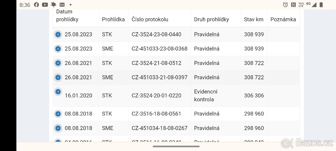Expand the 08.08.2018 STK inspection row

(58, 114)
